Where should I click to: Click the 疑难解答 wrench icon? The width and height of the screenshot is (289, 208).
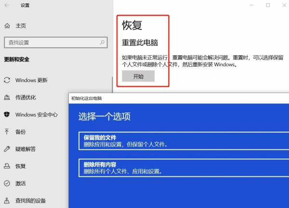[x=7, y=149]
